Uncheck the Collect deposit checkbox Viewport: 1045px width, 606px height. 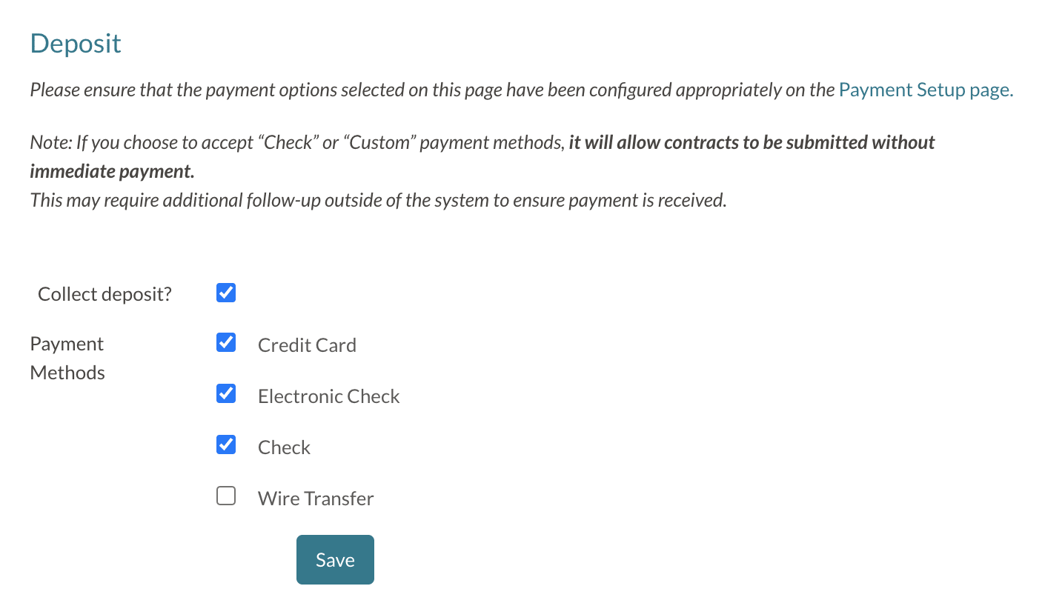pyautogui.click(x=226, y=293)
